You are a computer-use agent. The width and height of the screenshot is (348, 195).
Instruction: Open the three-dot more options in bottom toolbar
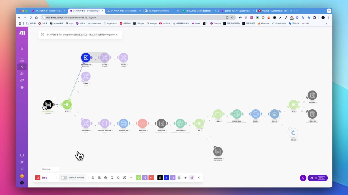131,178
